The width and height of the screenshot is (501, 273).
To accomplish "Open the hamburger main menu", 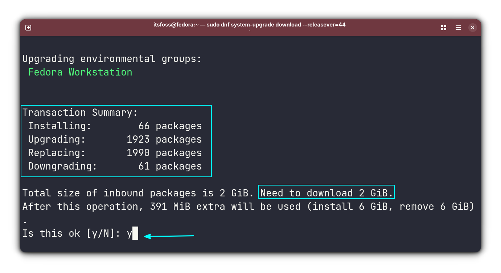I will [x=458, y=27].
